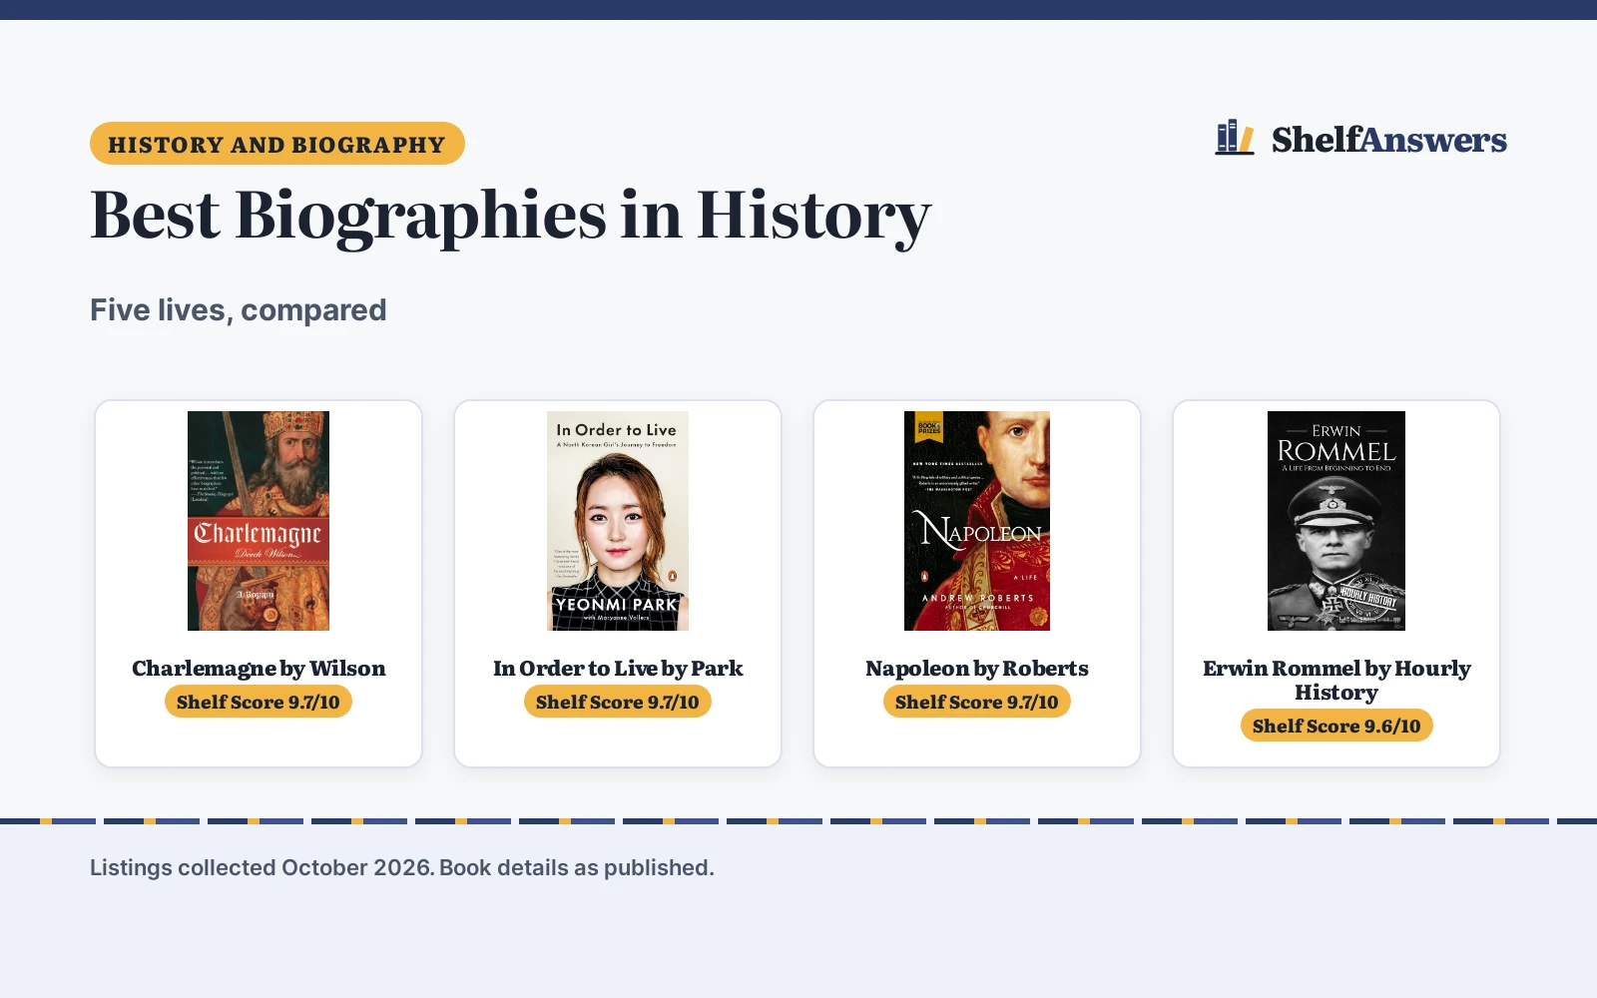Click the ShelfAnswers books logo icon
The width and height of the screenshot is (1597, 998).
(1235, 138)
